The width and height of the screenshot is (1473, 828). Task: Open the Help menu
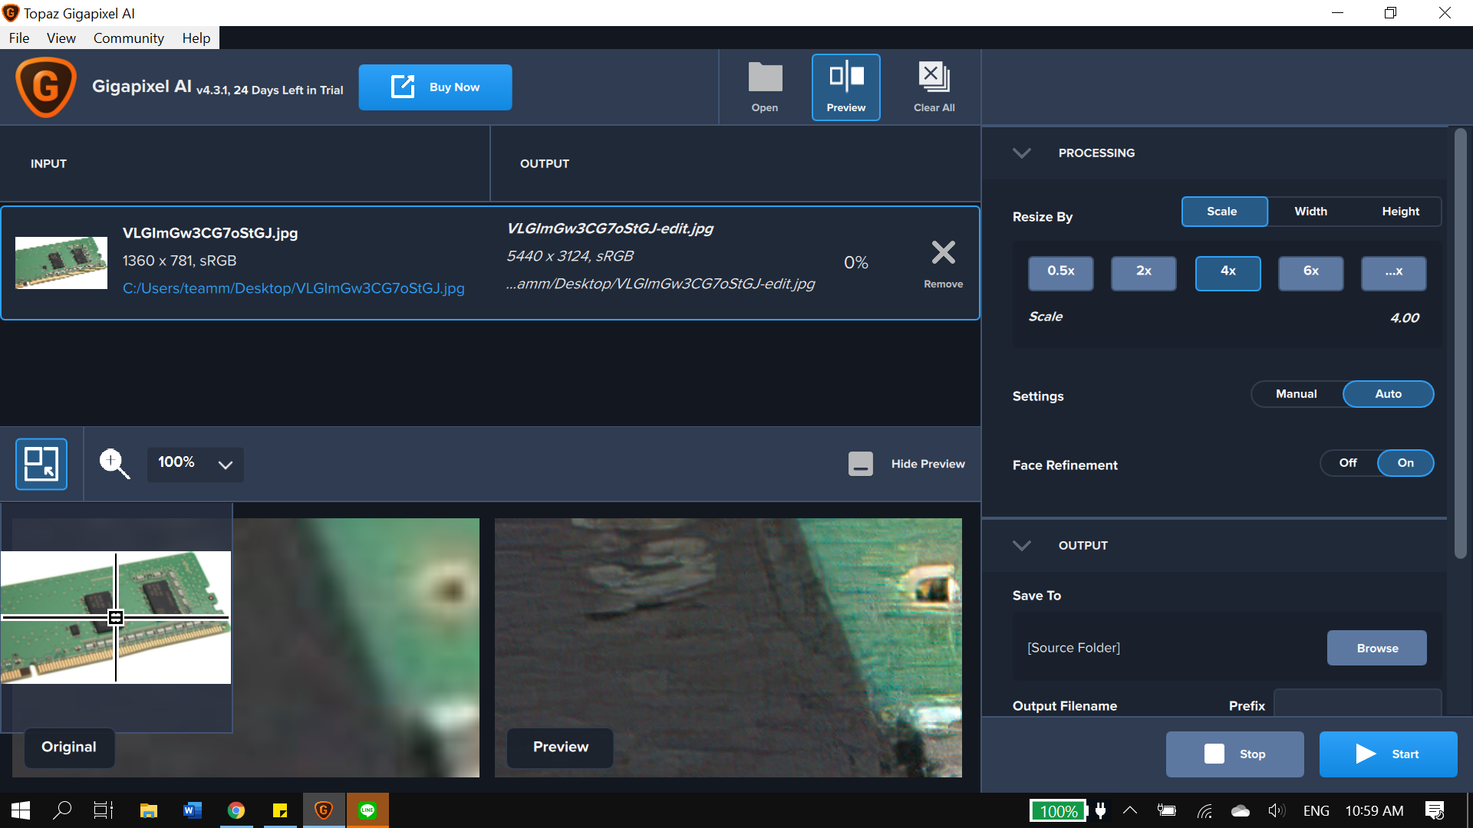point(196,38)
